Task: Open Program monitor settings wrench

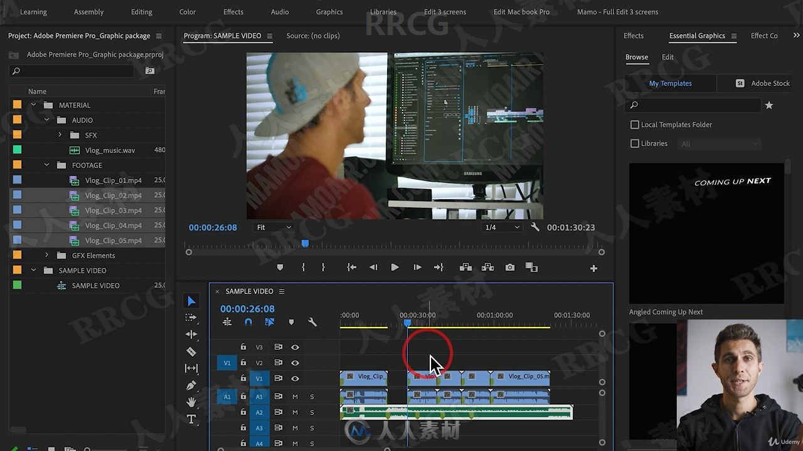Action: (535, 227)
